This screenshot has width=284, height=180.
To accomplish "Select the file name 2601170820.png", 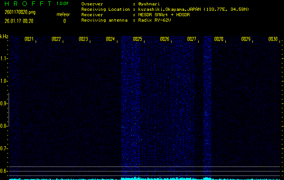I will [x=20, y=13].
